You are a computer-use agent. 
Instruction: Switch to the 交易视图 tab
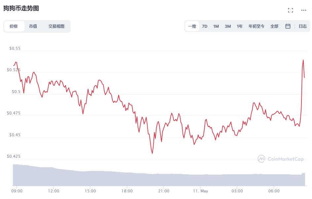point(56,26)
